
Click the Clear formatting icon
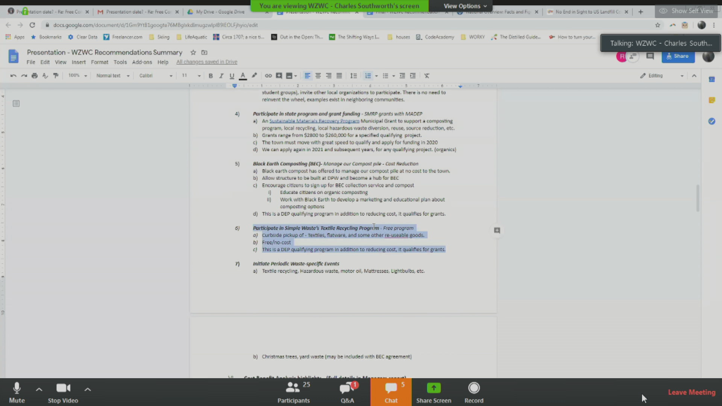coord(427,76)
